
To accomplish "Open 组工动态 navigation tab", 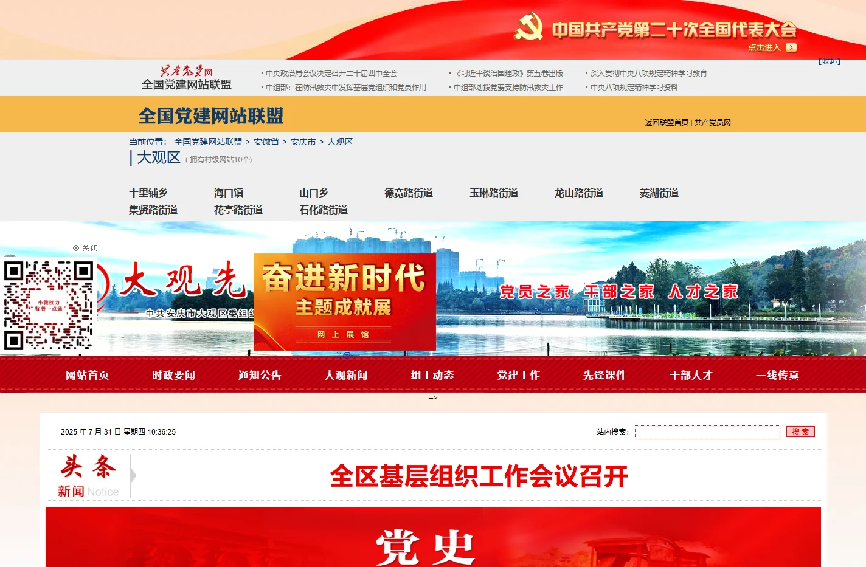I will click(432, 375).
